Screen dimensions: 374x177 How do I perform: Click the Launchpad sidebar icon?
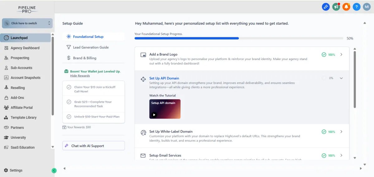(6, 38)
